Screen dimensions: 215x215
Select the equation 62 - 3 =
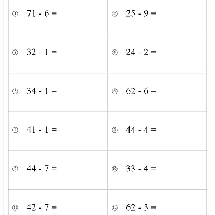coord(141,207)
